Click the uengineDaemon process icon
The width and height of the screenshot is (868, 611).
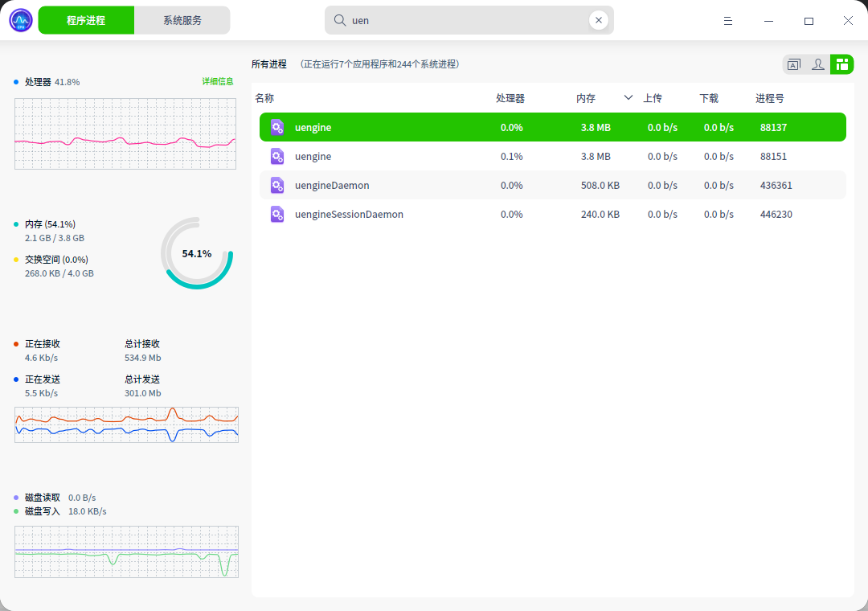tap(277, 185)
